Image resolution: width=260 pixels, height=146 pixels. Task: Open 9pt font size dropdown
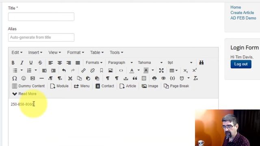point(180,62)
